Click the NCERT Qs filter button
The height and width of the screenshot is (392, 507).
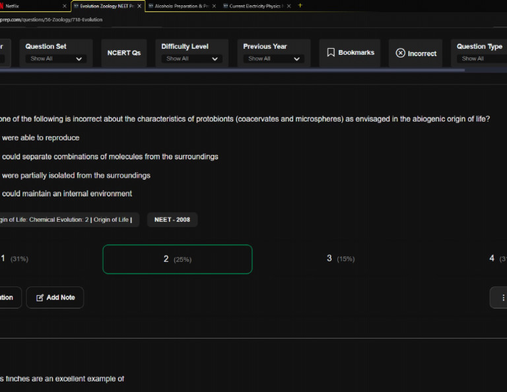pyautogui.click(x=124, y=53)
